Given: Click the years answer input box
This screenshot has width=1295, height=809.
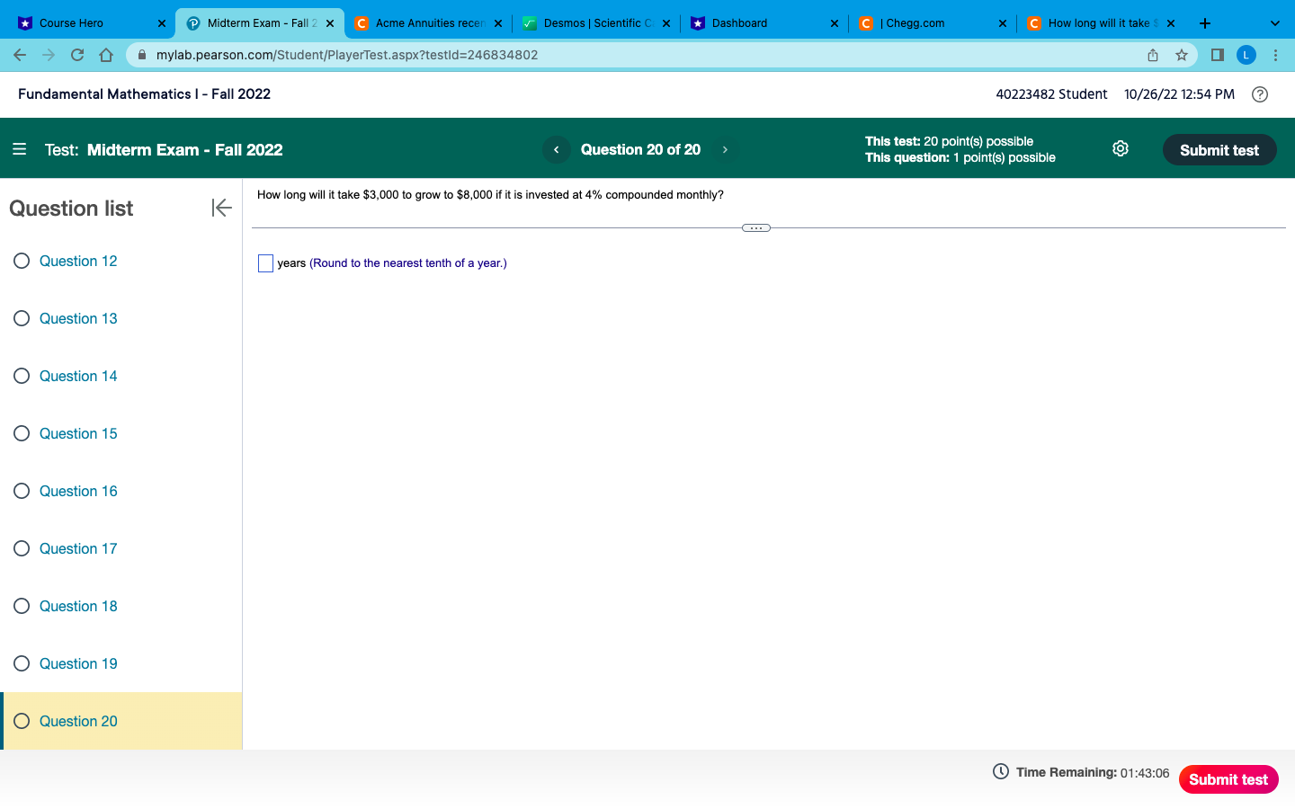Looking at the screenshot, I should click(x=265, y=263).
